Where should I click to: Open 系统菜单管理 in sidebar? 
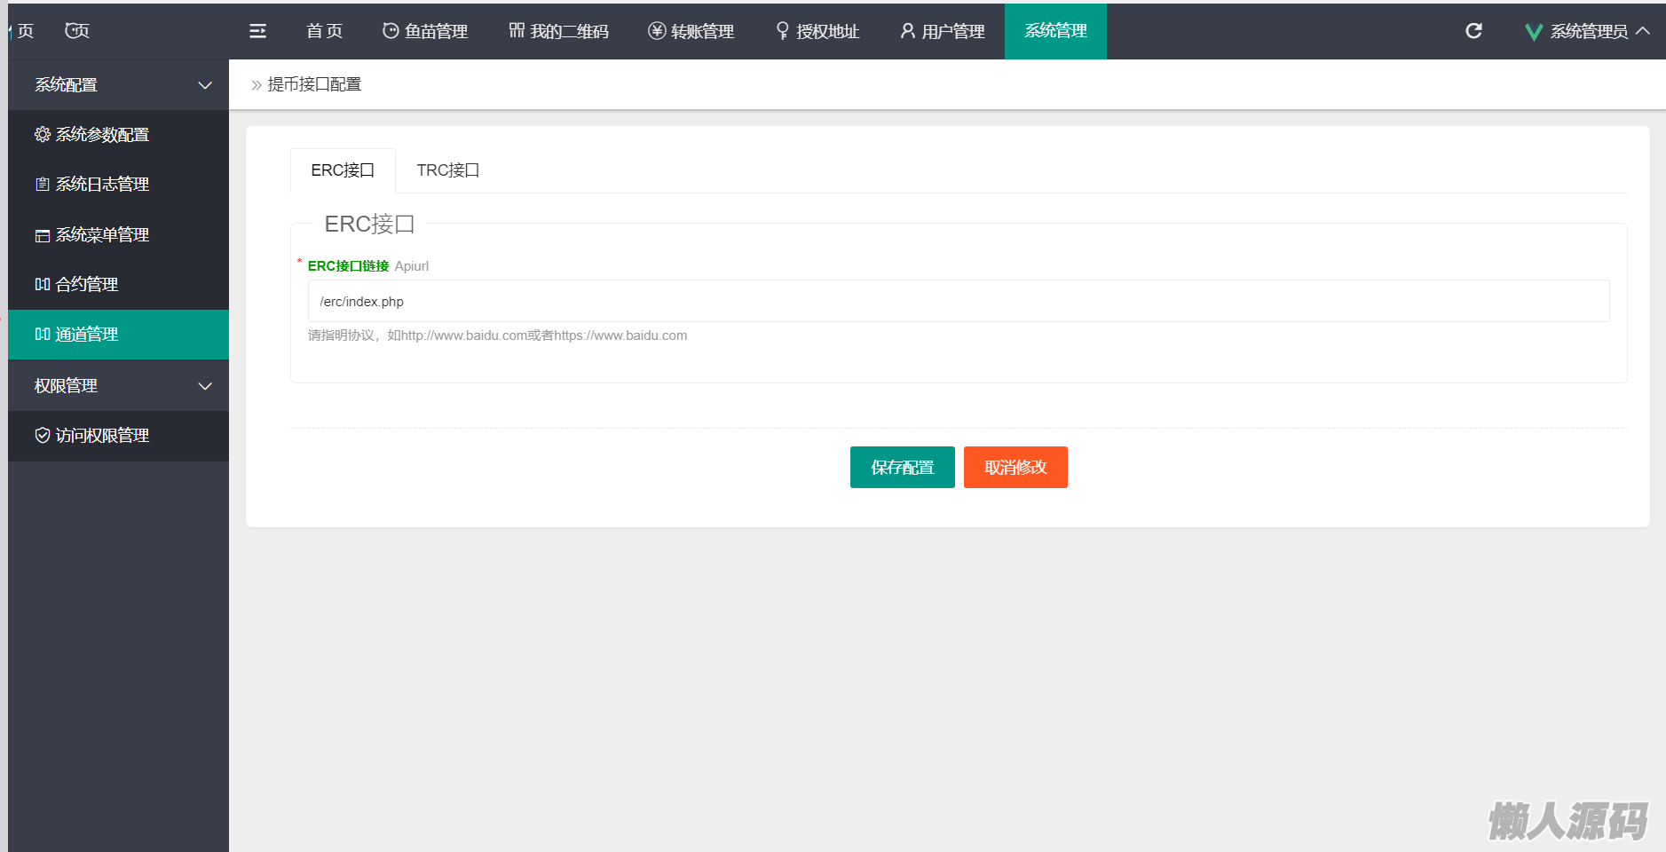point(118,235)
